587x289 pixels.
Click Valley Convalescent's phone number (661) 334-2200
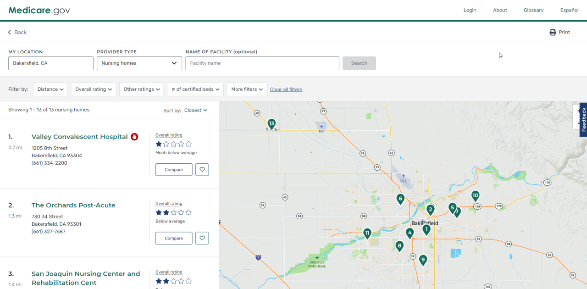(x=50, y=163)
